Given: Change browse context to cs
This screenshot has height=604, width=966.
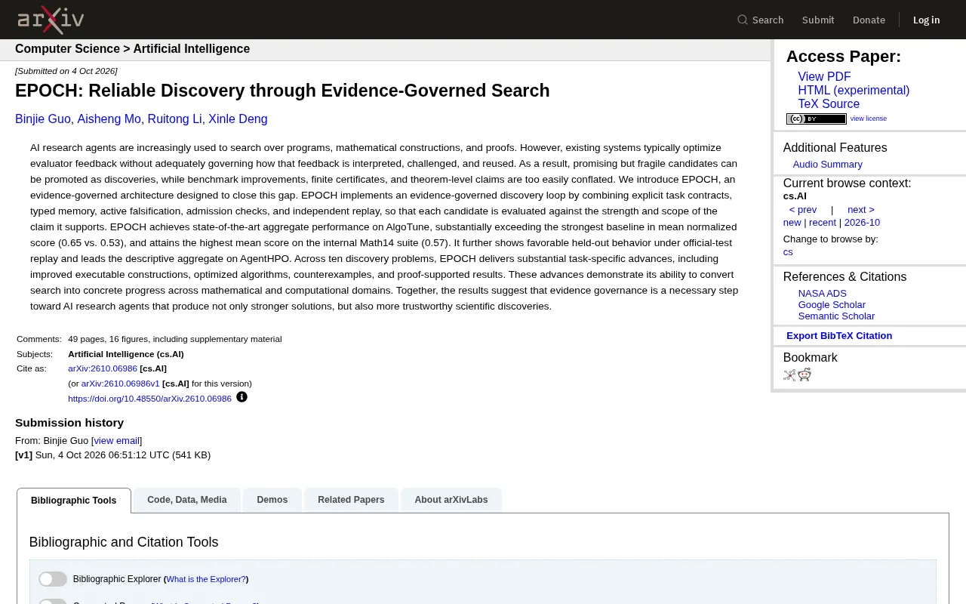Looking at the screenshot, I should point(788,252).
